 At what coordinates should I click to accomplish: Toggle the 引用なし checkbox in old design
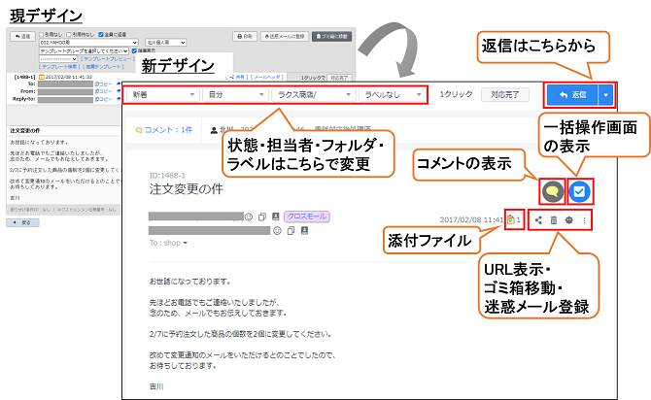(x=42, y=34)
